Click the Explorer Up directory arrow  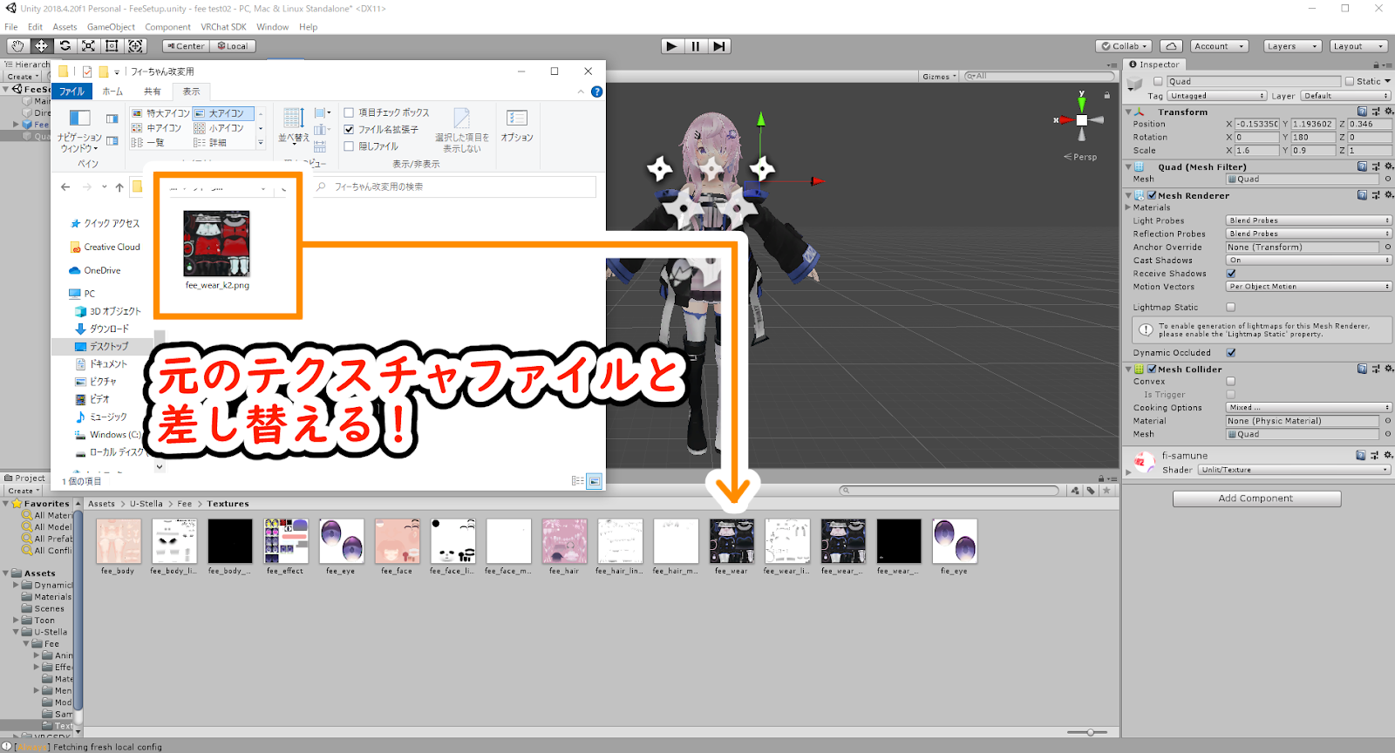[x=119, y=187]
